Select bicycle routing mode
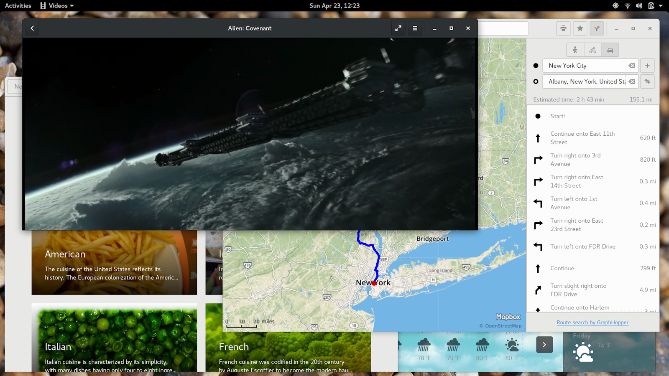This screenshot has width=669, height=376. [x=593, y=50]
